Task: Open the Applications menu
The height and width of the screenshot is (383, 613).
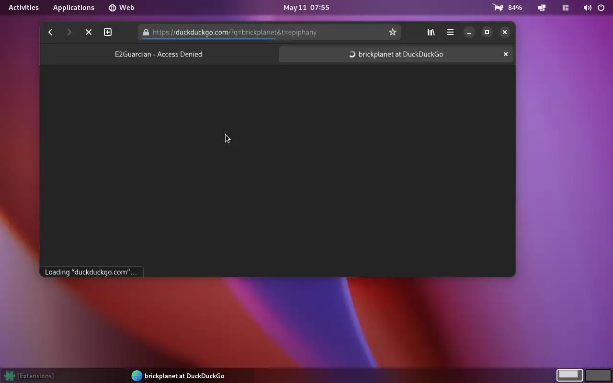Action: coord(74,8)
